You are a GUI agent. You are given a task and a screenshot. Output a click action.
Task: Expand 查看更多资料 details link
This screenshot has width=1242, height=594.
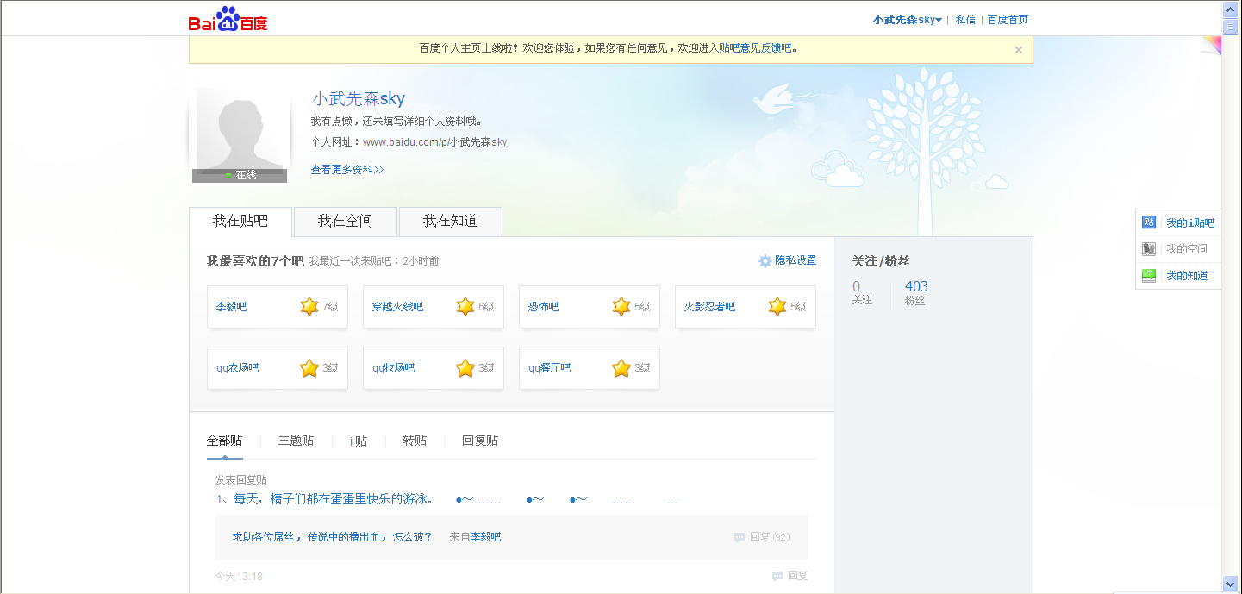pos(346,170)
